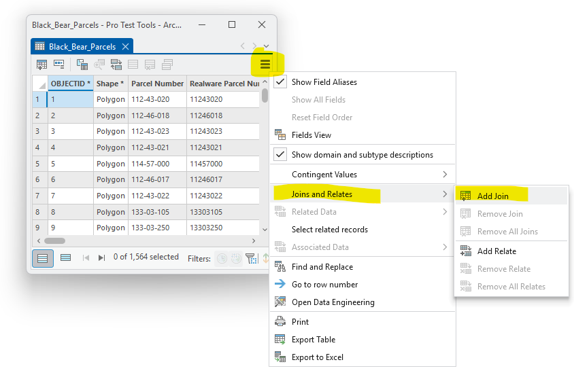Click the select-all corner cell of table
574x375 pixels.
click(40, 84)
